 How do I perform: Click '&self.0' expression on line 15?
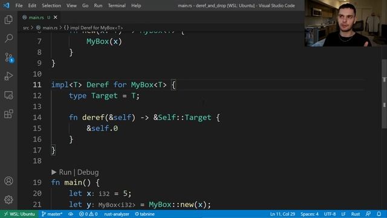point(102,128)
